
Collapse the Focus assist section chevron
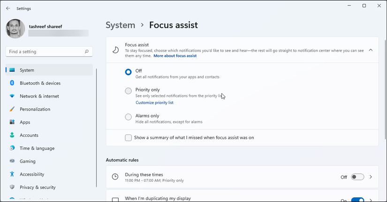pyautogui.click(x=371, y=50)
